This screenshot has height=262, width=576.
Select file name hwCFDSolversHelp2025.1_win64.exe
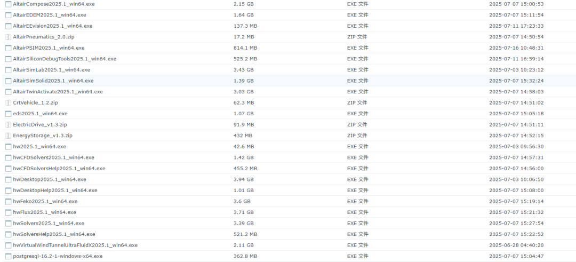[59, 169]
